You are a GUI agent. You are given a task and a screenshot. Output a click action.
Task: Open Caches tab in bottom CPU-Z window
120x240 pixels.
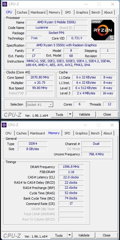(21, 133)
